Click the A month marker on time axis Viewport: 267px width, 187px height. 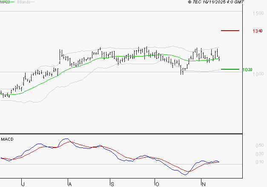(69, 184)
